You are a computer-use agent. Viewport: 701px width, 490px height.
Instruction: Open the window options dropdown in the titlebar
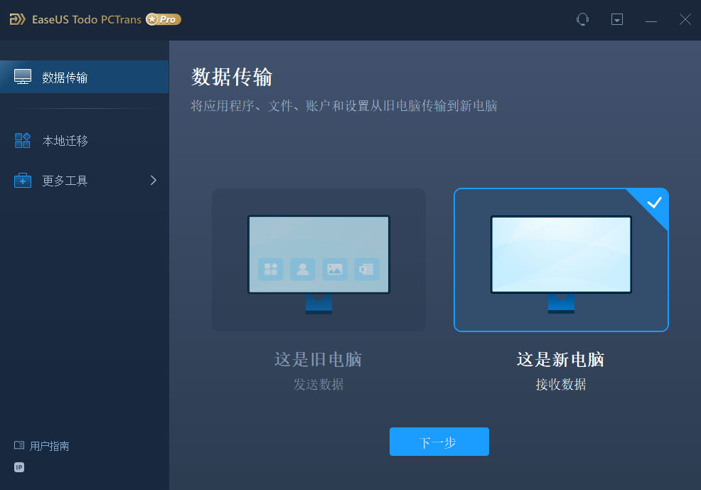[616, 19]
